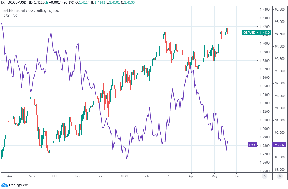Image resolution: width=288 pixels, height=189 pixels.
Task: Click the green GBPUSD price label
Action: coord(249,33)
